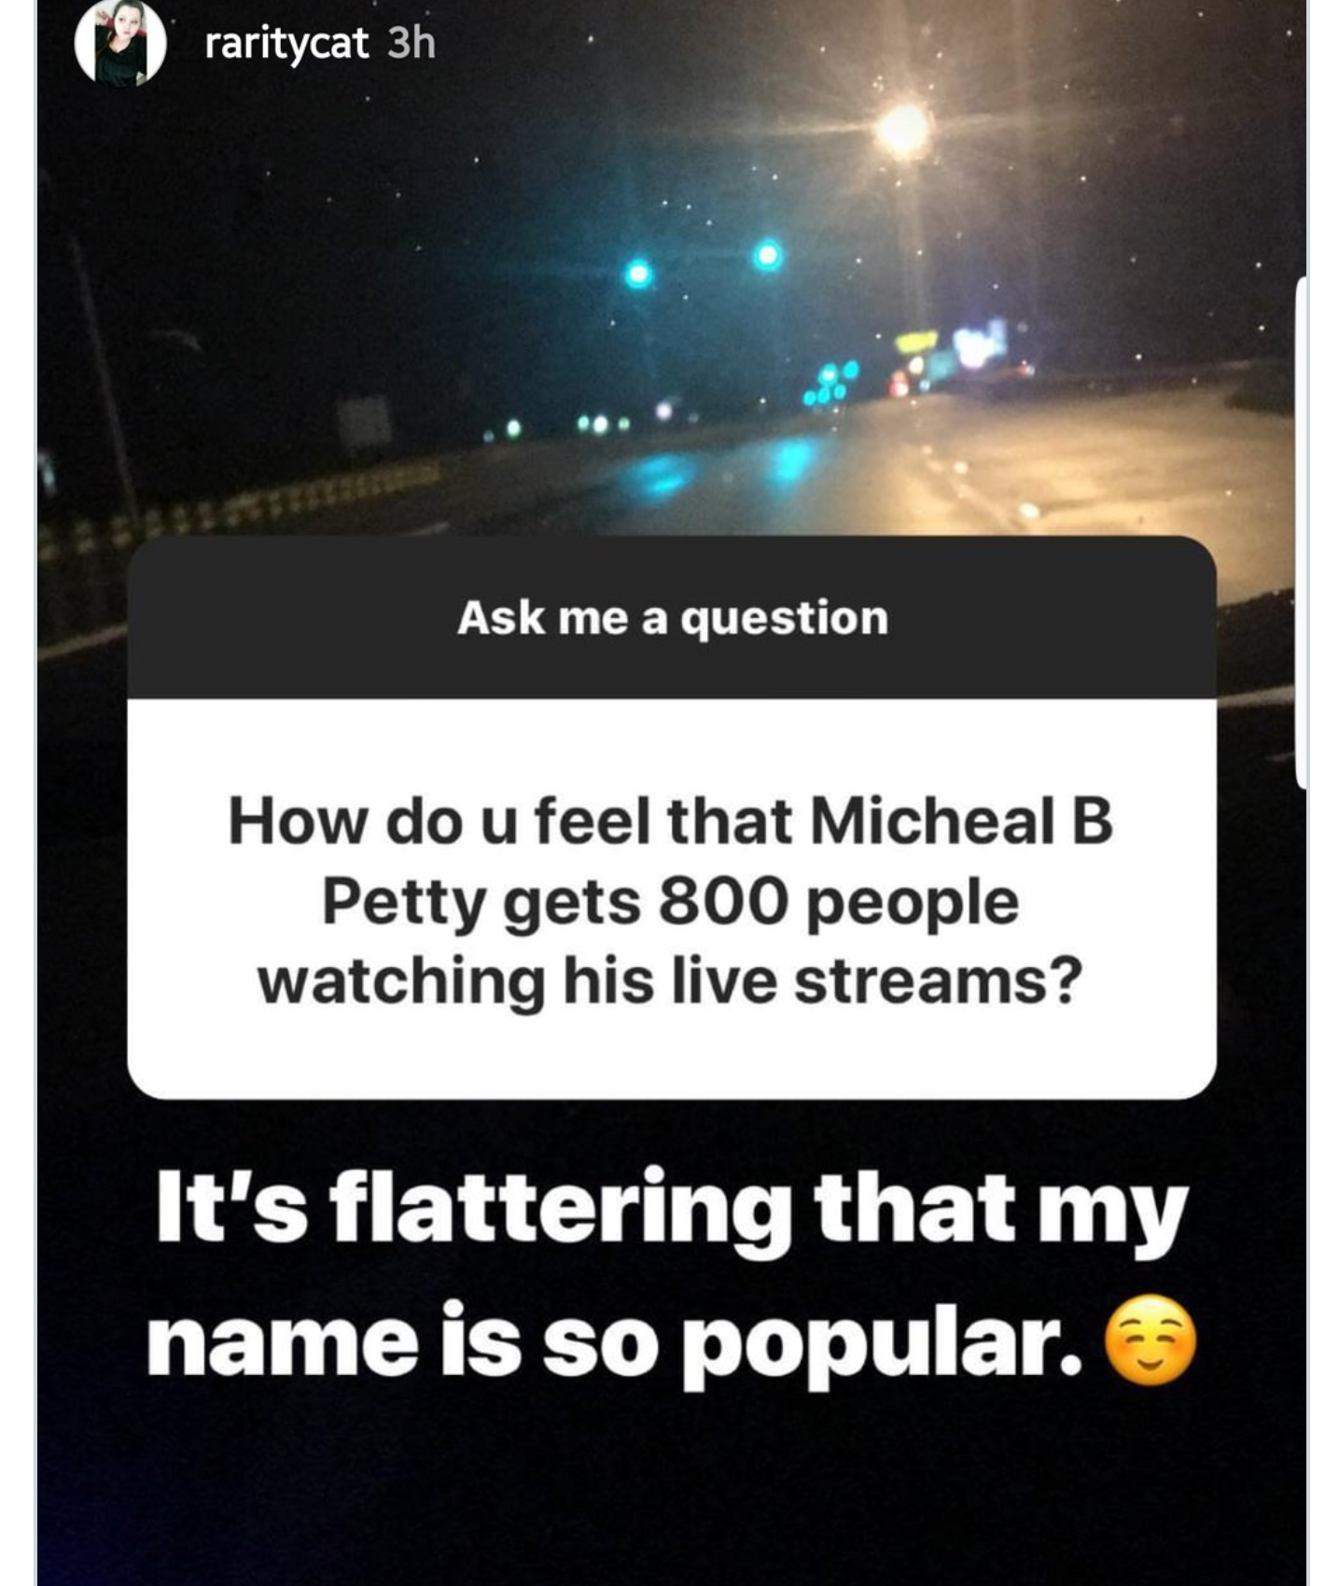Tap the word Petty in the question
This screenshot has height=1586, width=1325.
[x=403, y=904]
